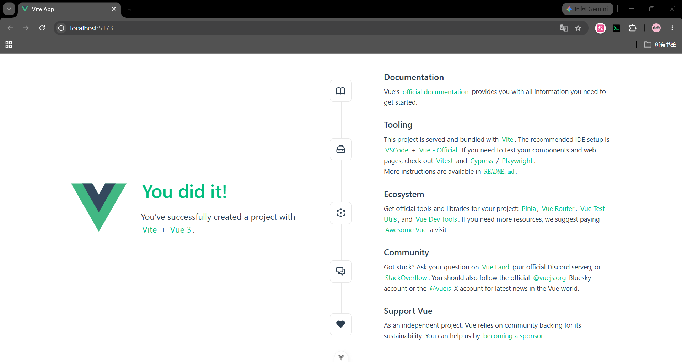This screenshot has height=362, width=682.
Task: Open the Vue Router link
Action: [558, 209]
